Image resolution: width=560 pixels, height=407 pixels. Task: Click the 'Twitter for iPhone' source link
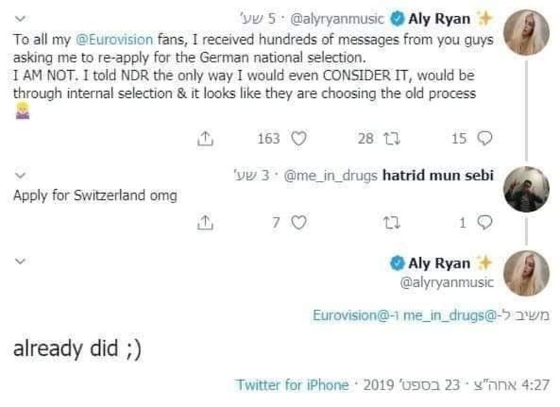click(x=292, y=385)
